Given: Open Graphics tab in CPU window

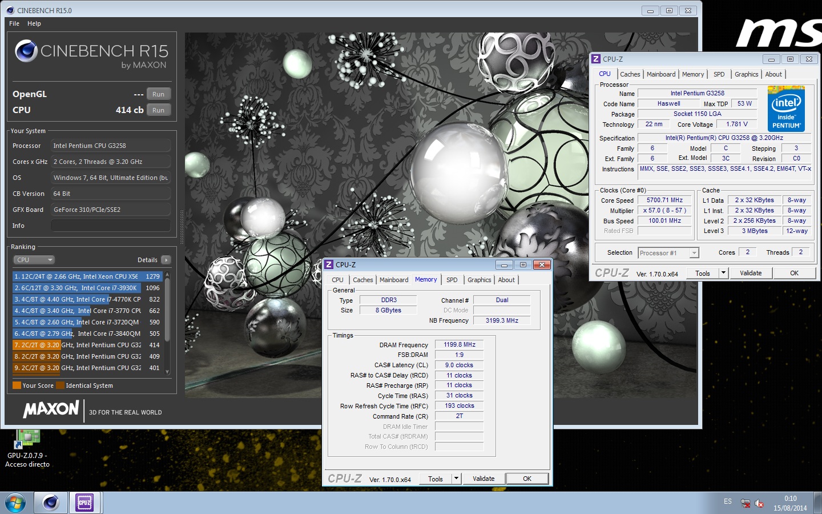Looking at the screenshot, I should [x=747, y=74].
